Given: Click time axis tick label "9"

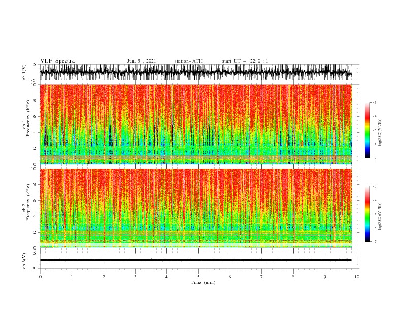Looking at the screenshot, I should (x=325, y=277).
